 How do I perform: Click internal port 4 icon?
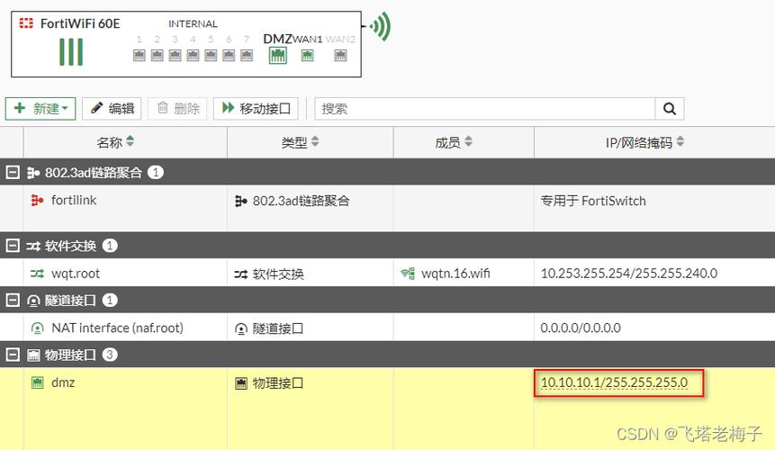pos(193,55)
